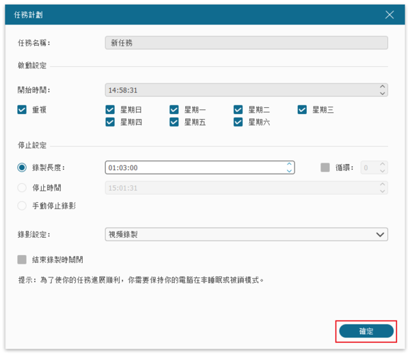Toggle 星期六 checkbox
Image resolution: width=410 pixels, height=354 pixels.
238,122
